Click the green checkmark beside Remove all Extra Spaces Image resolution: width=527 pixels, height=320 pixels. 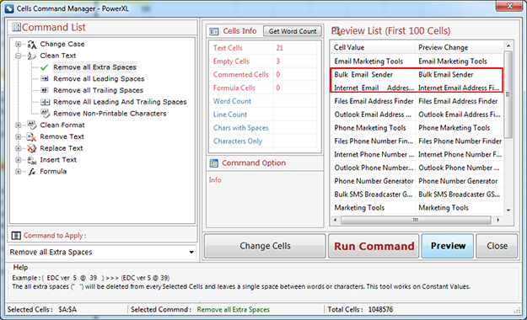click(45, 67)
